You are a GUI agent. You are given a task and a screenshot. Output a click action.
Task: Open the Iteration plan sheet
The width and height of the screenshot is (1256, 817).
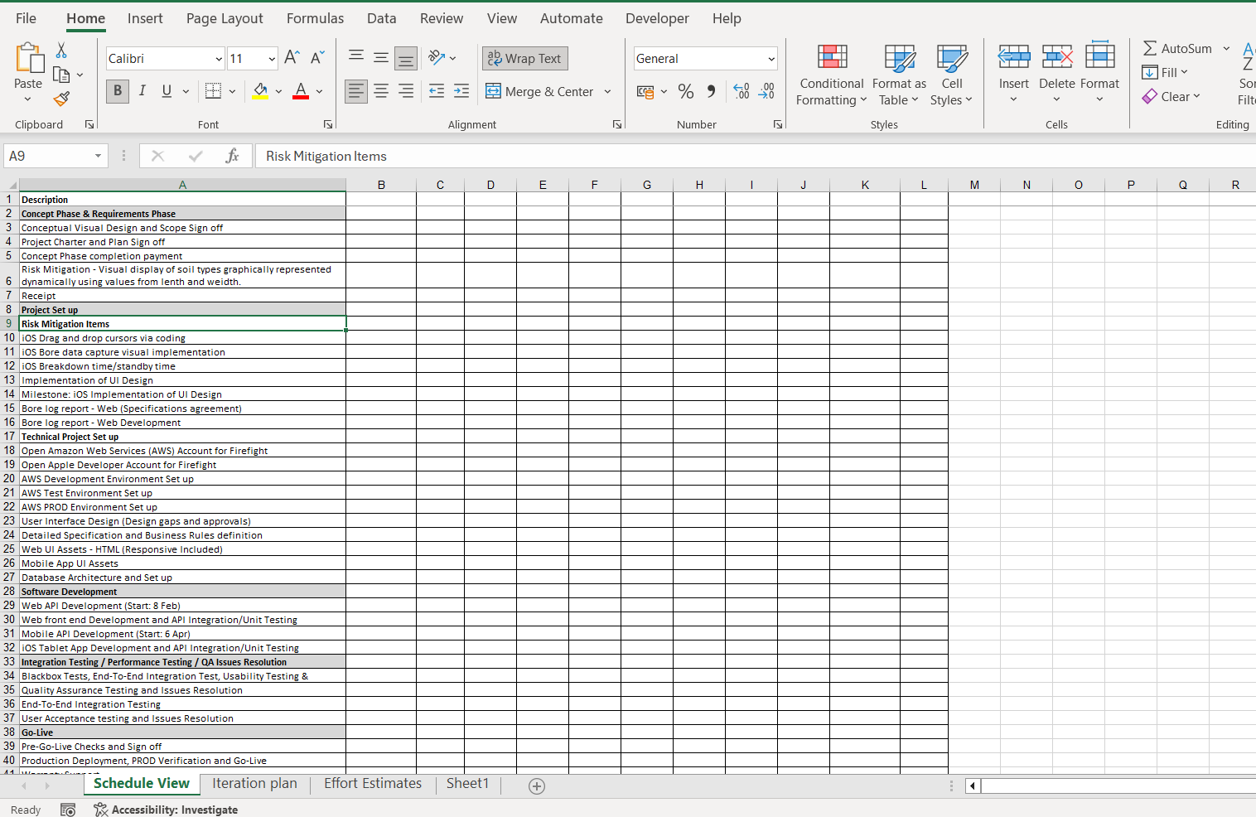[x=254, y=783]
